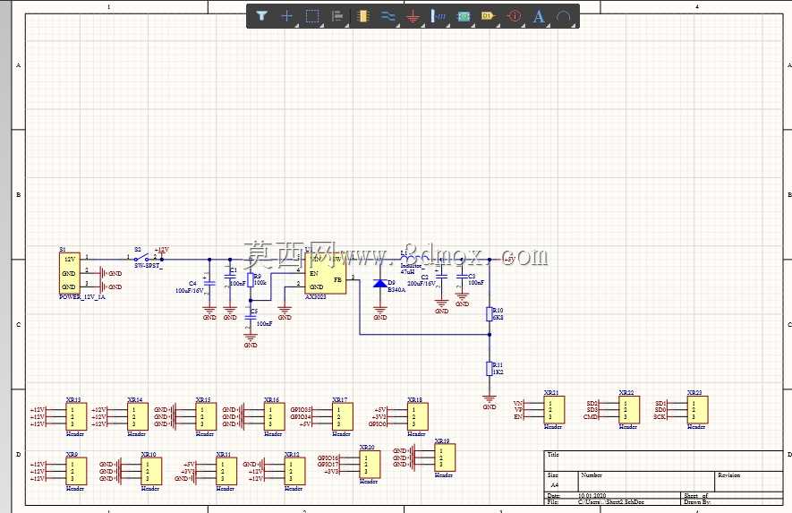Image resolution: width=792 pixels, height=513 pixels.
Task: Select the XR20 header with GPIO16
Action: (370, 464)
